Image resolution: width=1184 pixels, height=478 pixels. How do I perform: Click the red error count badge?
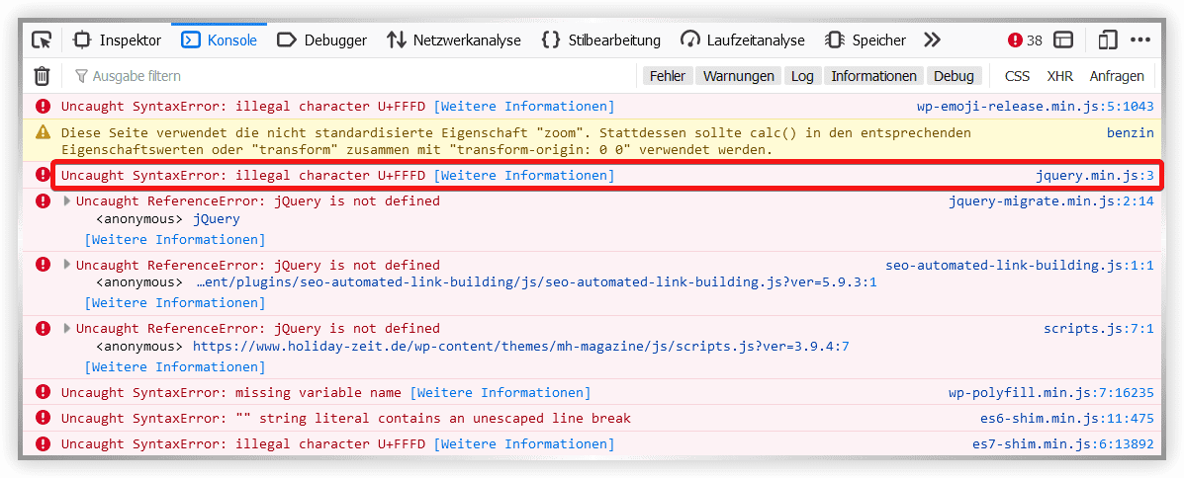[x=1025, y=40]
